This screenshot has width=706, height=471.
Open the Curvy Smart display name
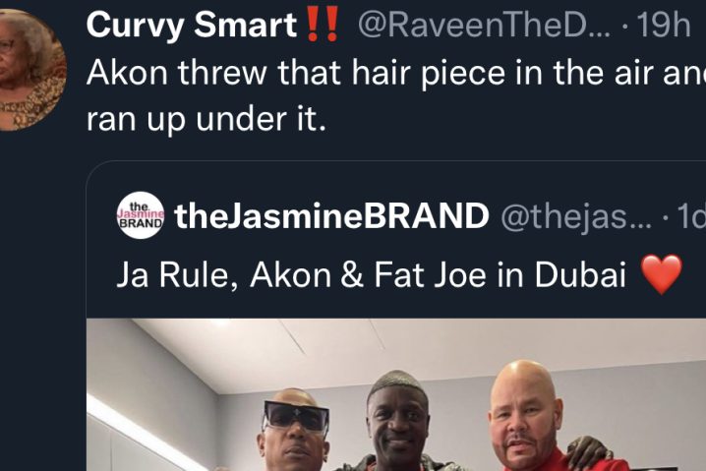(x=192, y=26)
